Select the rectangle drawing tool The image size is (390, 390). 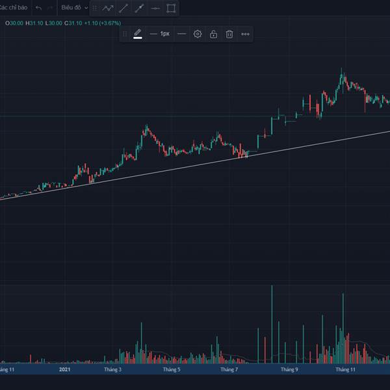[171, 8]
